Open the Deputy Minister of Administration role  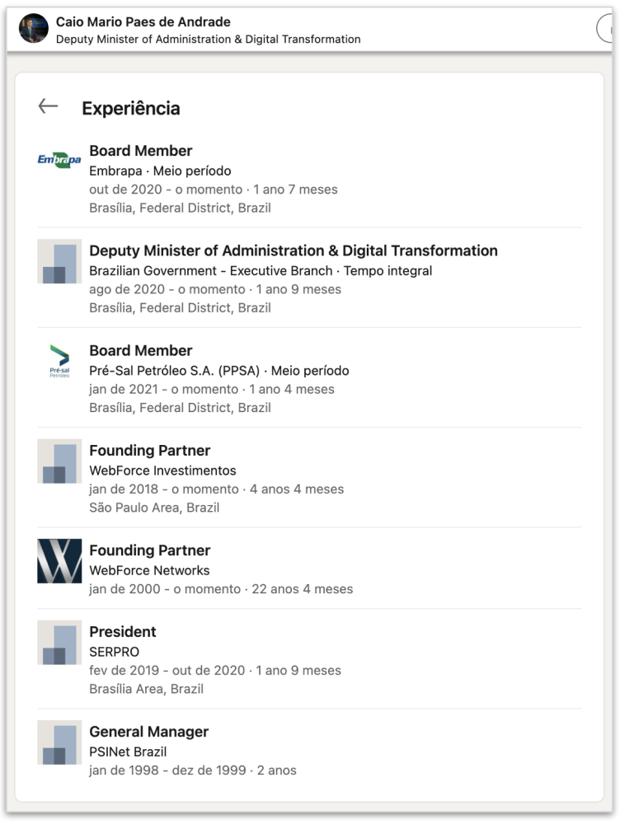pos(294,250)
